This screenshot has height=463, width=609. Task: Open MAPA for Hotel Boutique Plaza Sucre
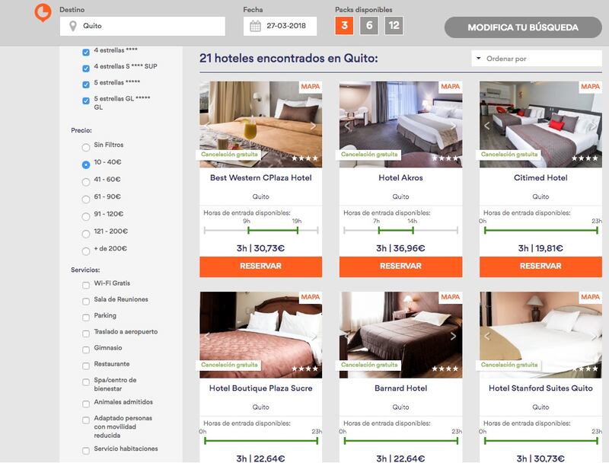click(x=311, y=297)
